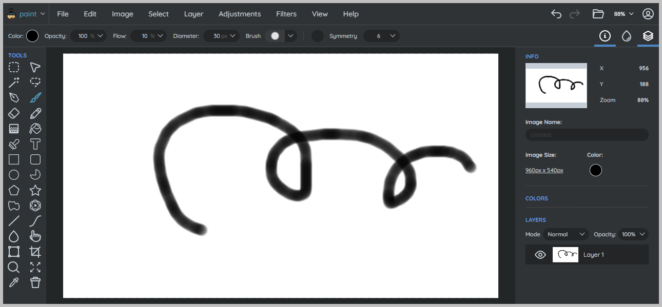The image size is (662, 307).
Task: Select the Eyedropper tool
Action: coord(14,282)
